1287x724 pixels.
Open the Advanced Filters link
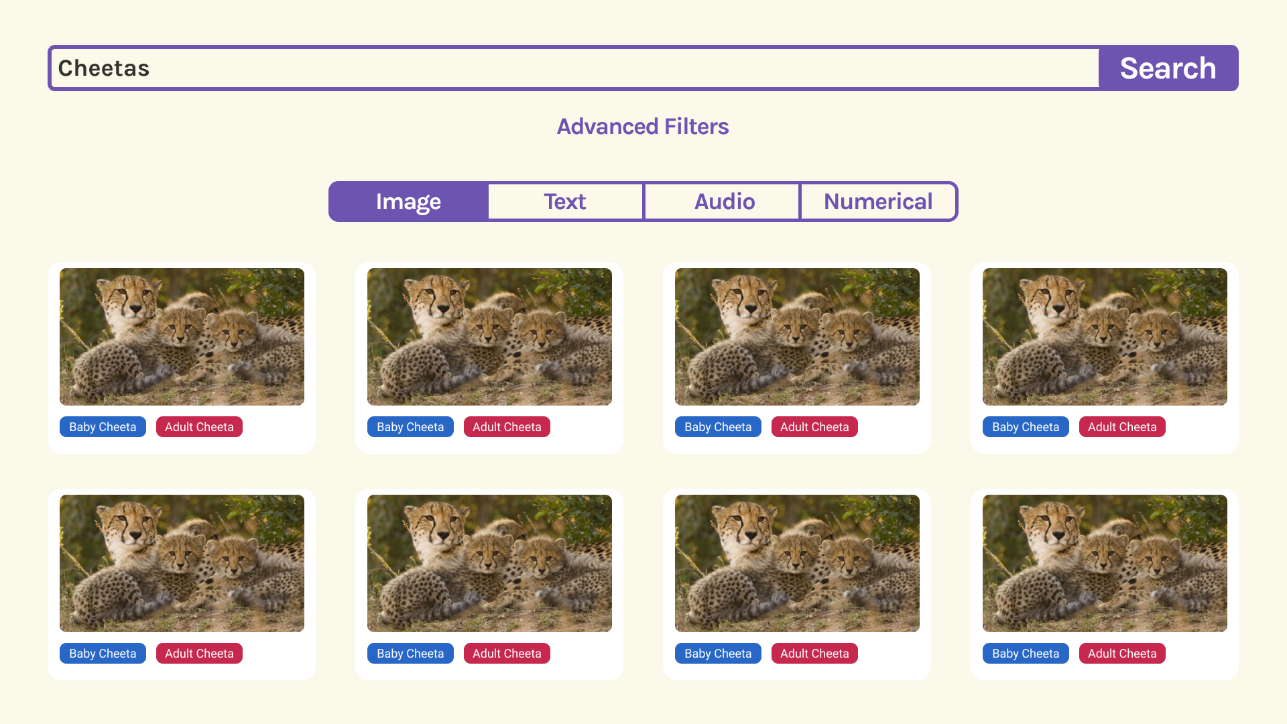pyautogui.click(x=642, y=127)
